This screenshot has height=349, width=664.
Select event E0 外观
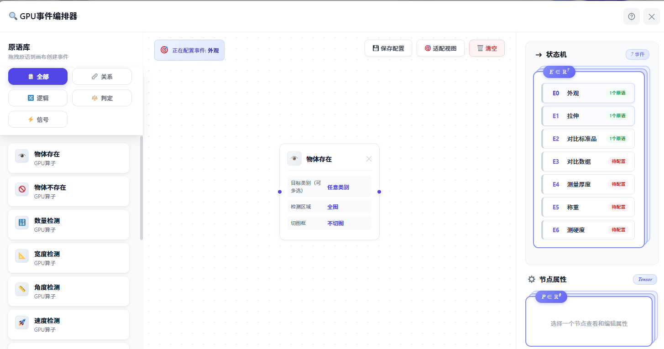588,93
